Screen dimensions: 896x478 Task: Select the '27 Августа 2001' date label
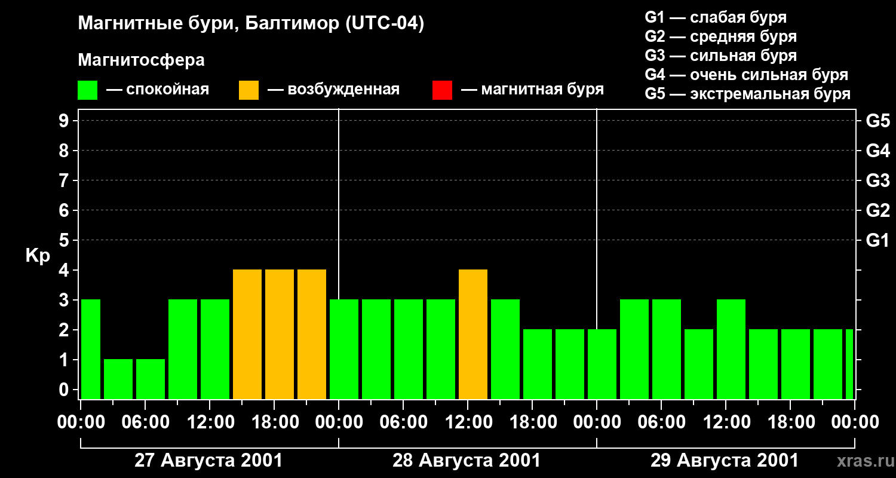208,461
